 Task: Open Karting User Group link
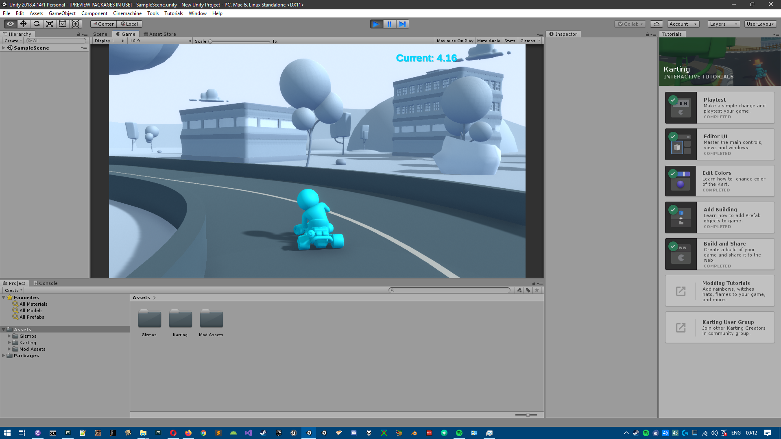[720, 328]
